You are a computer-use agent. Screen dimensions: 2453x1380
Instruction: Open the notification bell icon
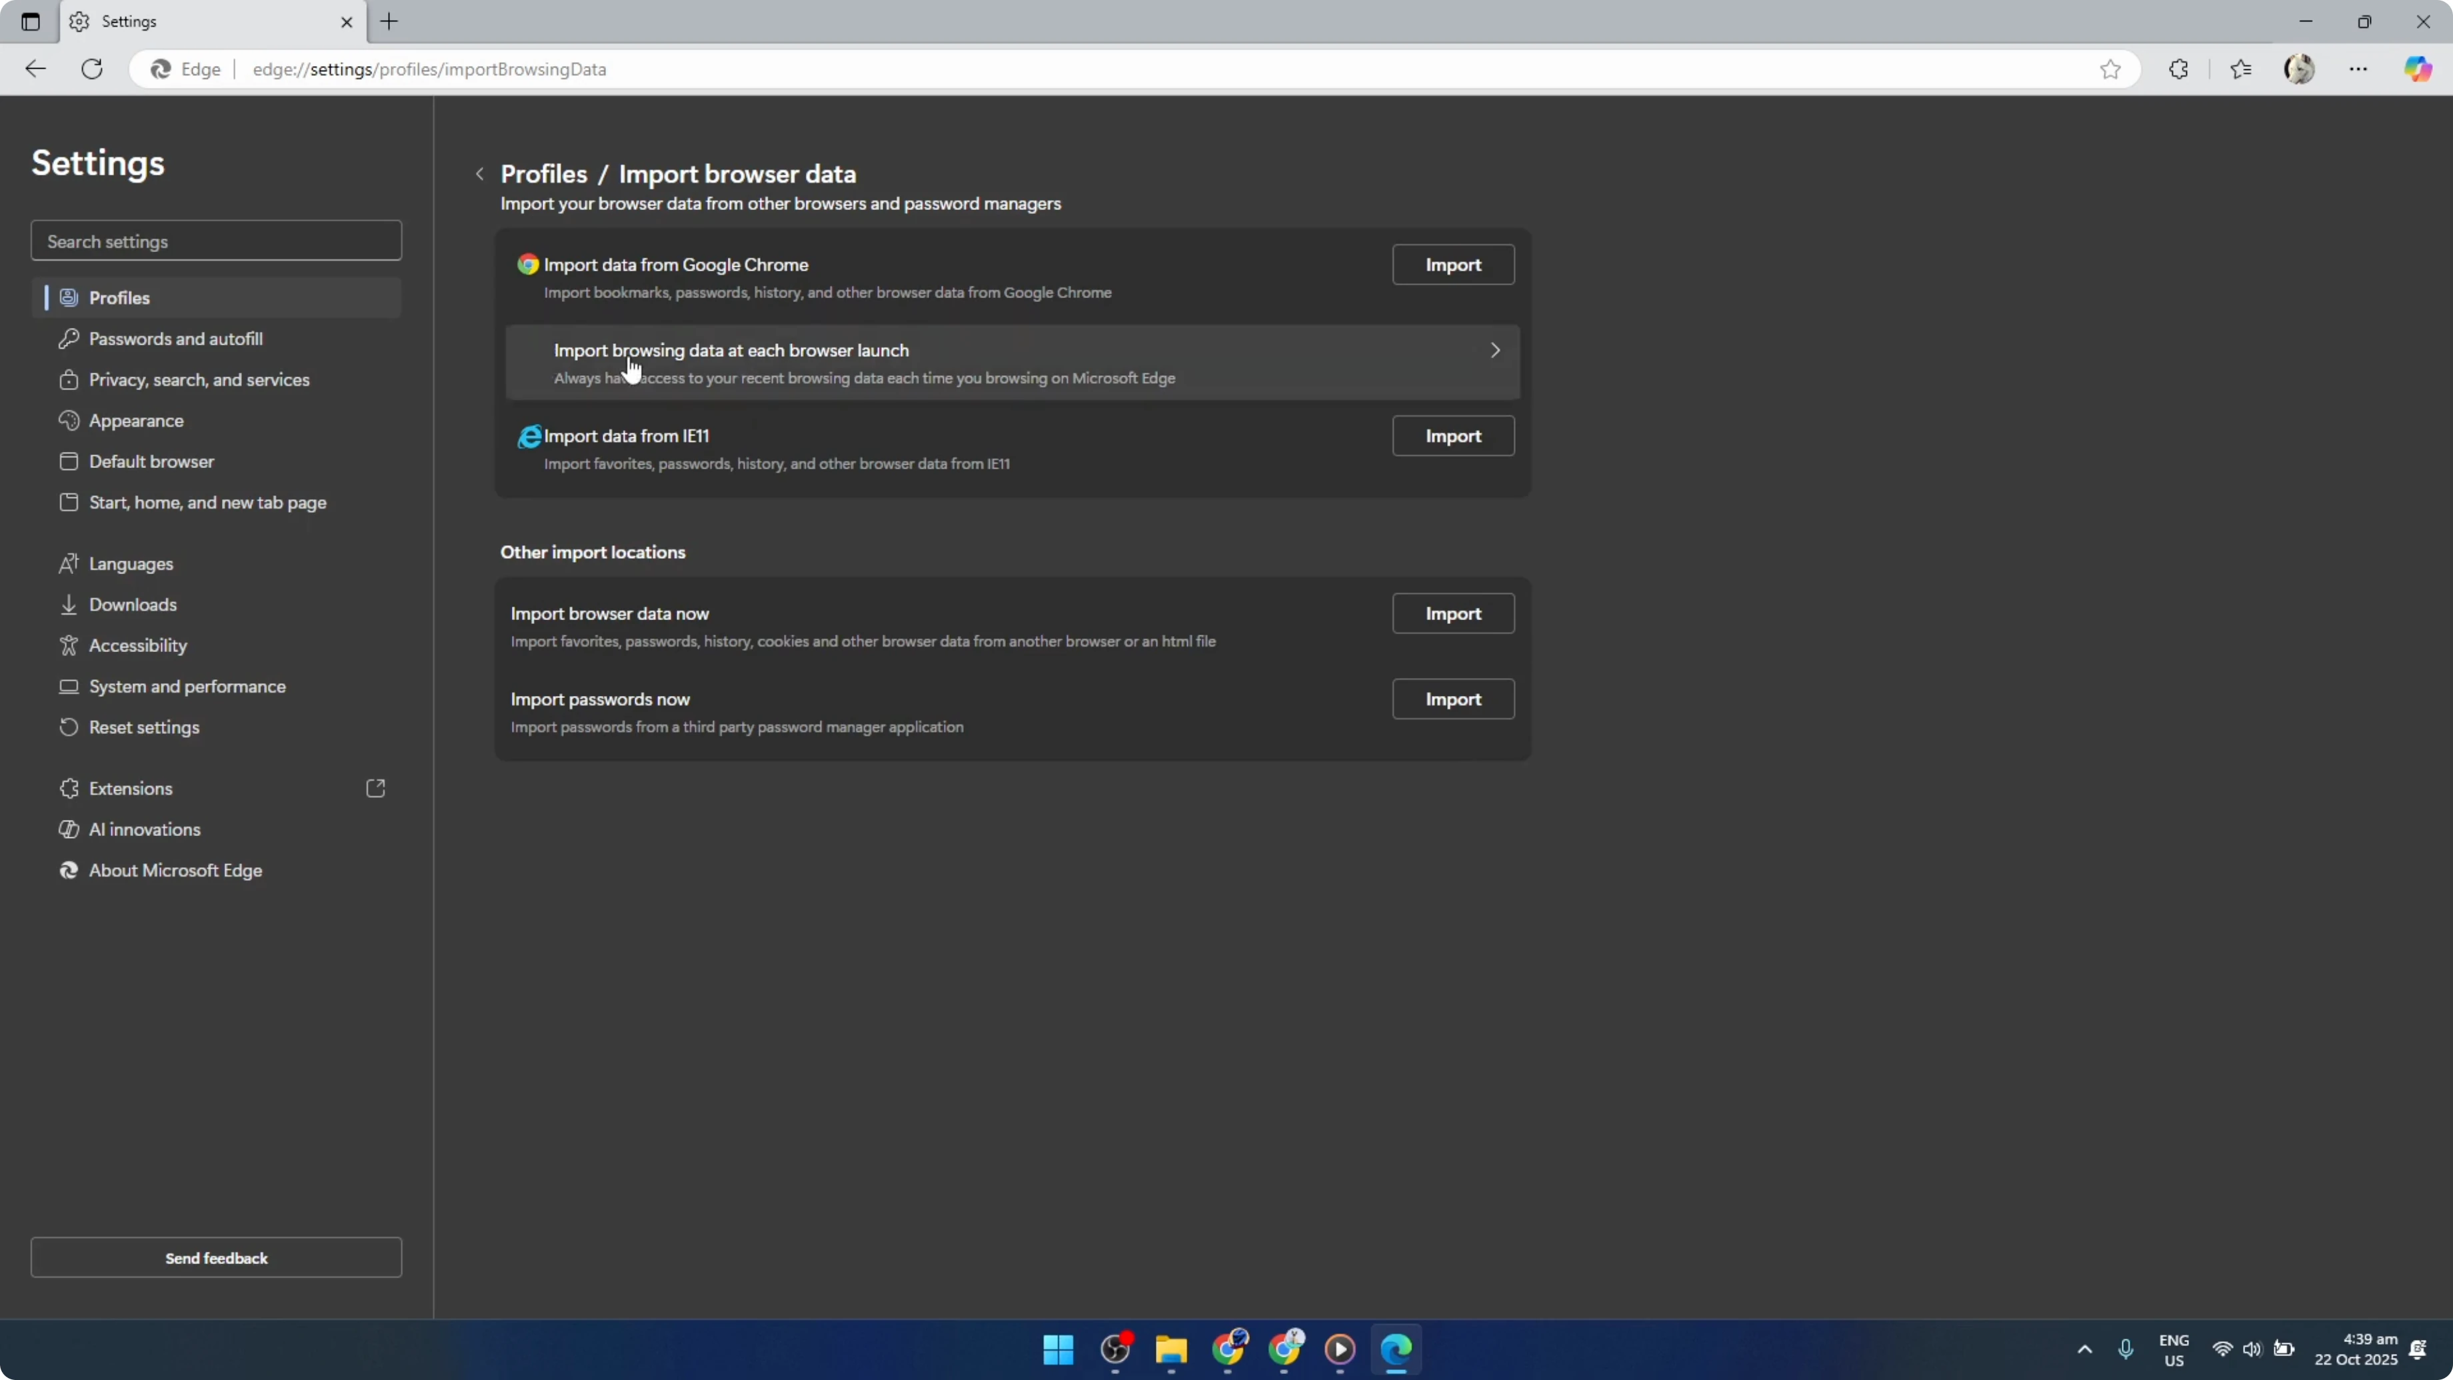click(2418, 1349)
